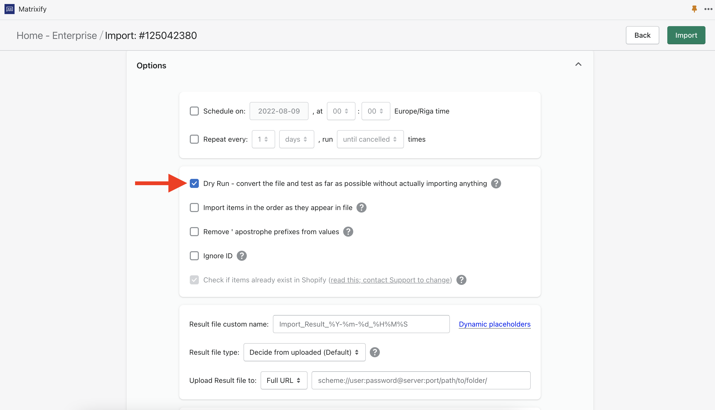Click help icon next to import order option
Viewport: 715px width, 410px height.
click(x=361, y=208)
